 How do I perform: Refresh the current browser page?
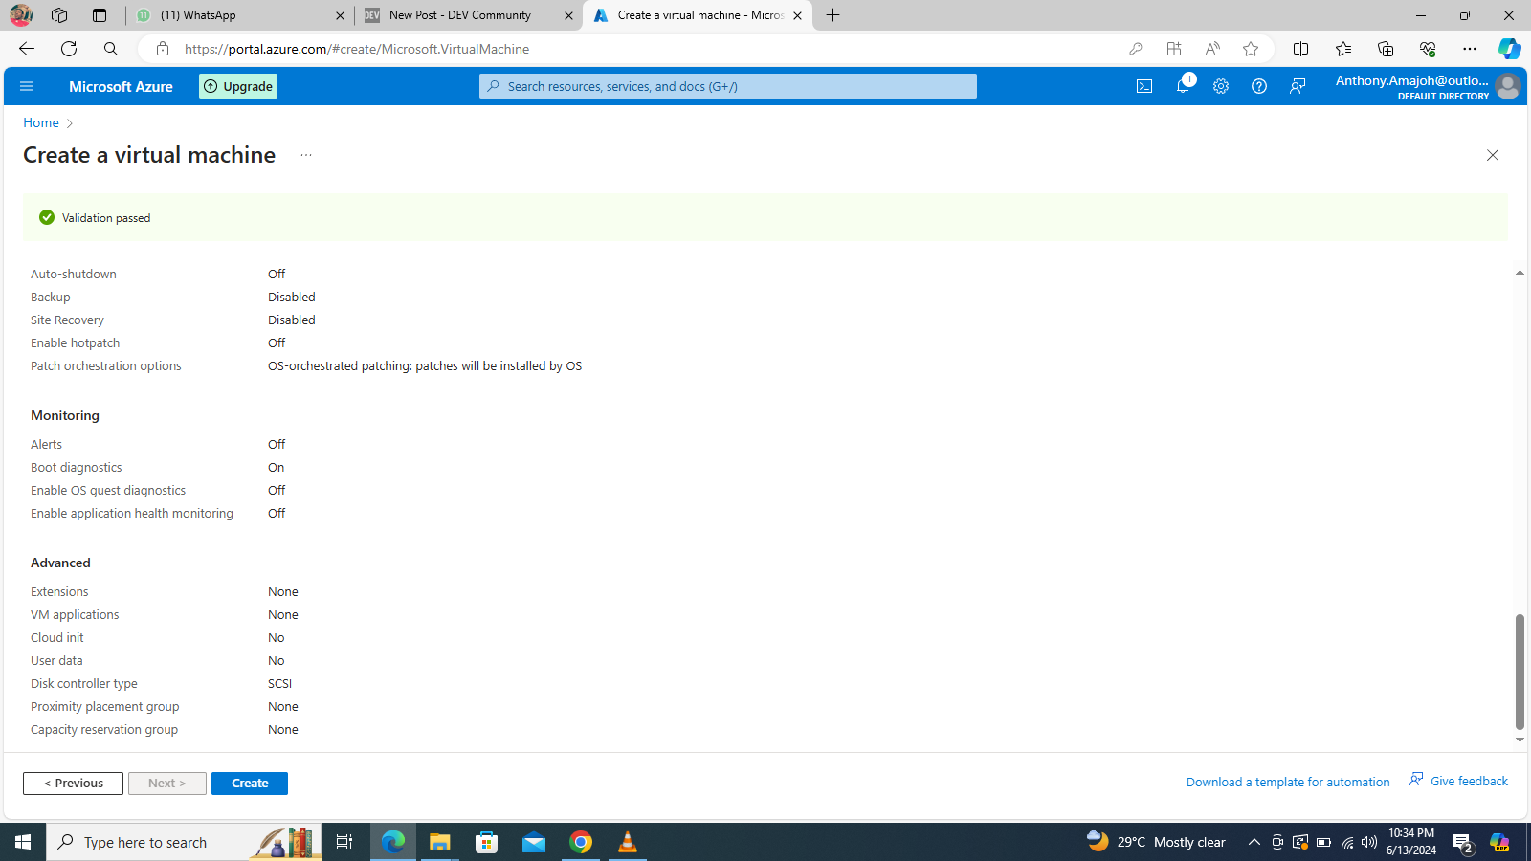(69, 49)
